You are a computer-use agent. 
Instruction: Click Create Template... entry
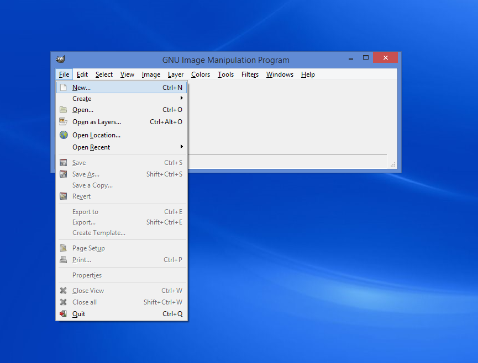[x=122, y=233]
